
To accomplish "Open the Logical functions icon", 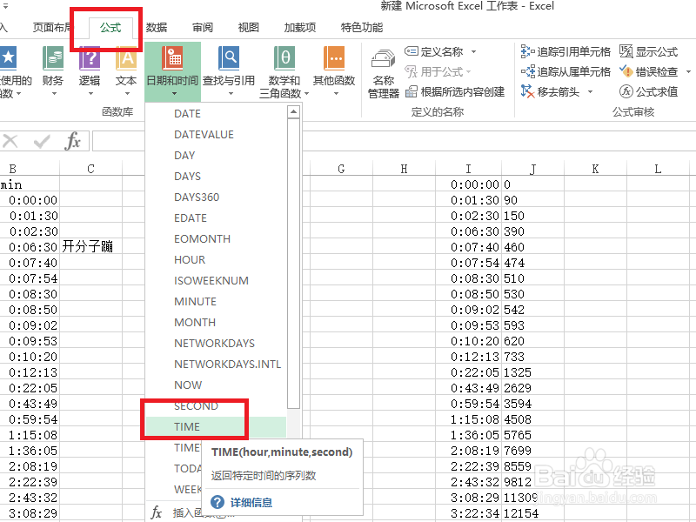I will pyautogui.click(x=90, y=58).
